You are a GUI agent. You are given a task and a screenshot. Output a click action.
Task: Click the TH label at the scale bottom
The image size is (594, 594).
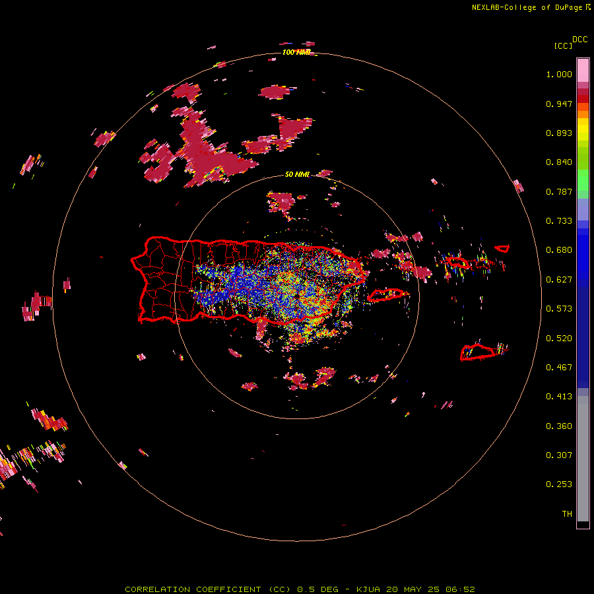point(567,514)
